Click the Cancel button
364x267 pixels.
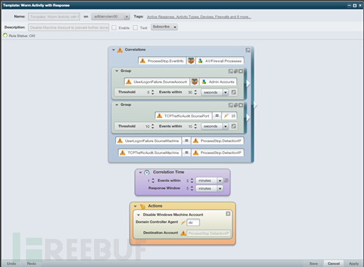click(334, 263)
